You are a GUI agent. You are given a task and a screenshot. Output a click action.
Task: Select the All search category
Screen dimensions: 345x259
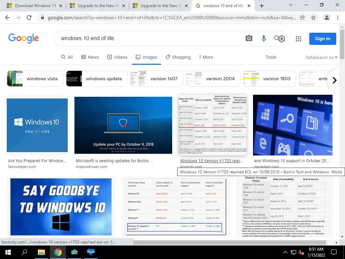click(x=67, y=57)
